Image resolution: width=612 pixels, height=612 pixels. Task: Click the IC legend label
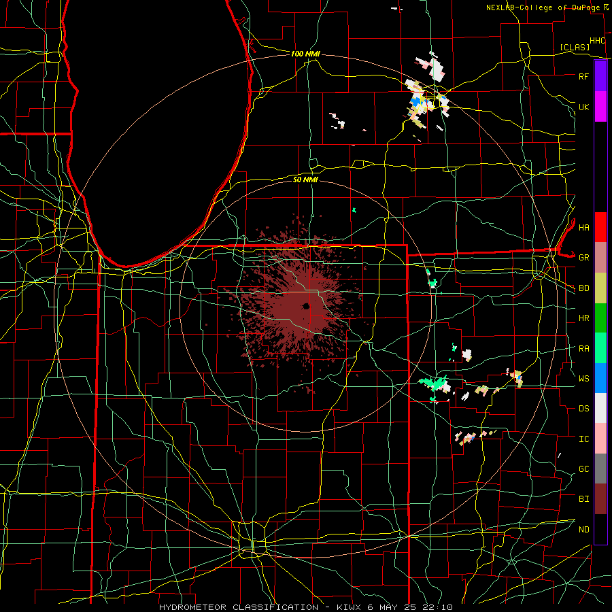pos(583,439)
